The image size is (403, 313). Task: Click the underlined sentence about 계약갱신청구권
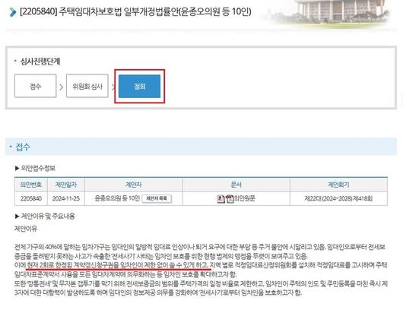118,265
